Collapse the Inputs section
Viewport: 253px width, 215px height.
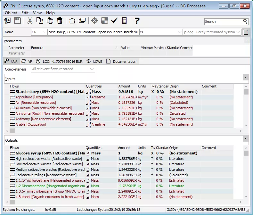(246, 78)
